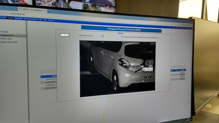Open the FLUXO menu
This screenshot has height=123, width=219.
[10, 18]
